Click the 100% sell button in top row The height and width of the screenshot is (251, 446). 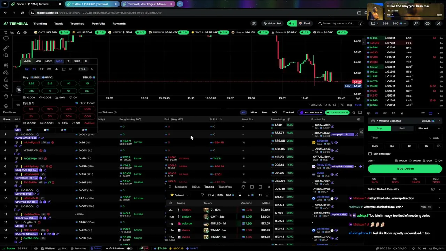coord(87,109)
